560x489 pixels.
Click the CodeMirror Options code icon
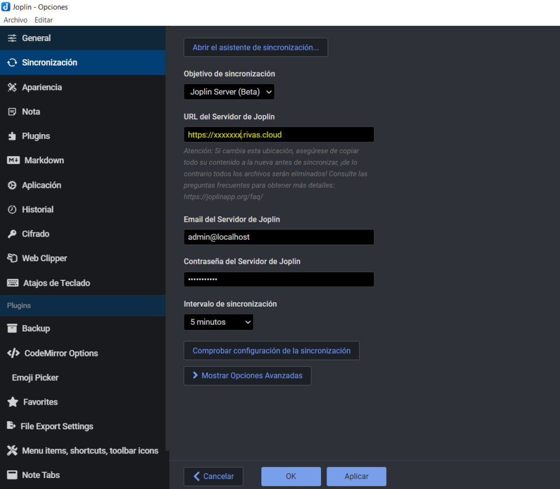click(x=13, y=353)
